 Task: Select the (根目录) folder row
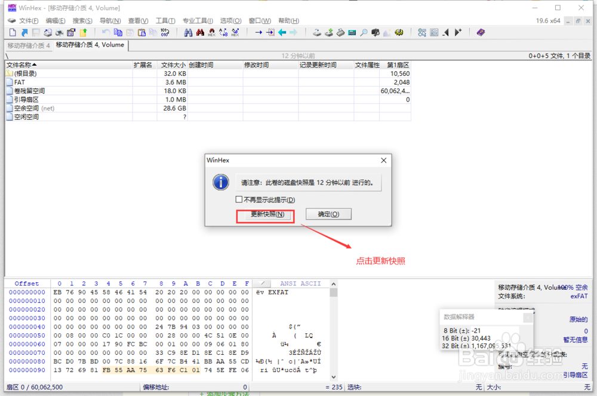coord(208,73)
